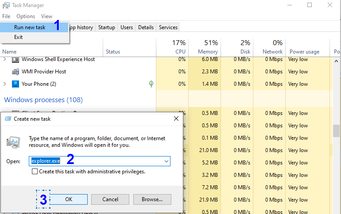The image size is (341, 214).
Task: Sort by the CPU 17% column header
Action: point(172,47)
